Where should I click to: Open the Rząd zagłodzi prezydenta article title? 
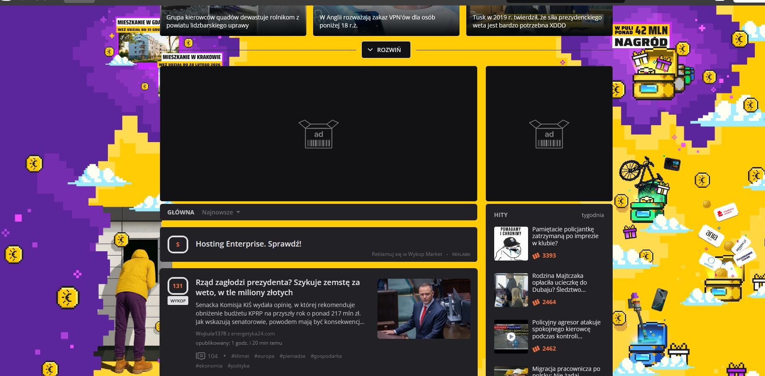click(x=278, y=287)
